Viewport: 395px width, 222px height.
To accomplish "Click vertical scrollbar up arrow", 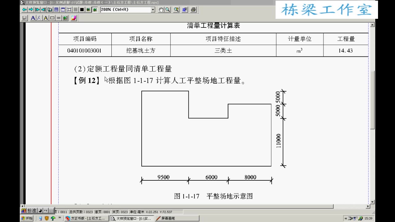I will [x=372, y=25].
